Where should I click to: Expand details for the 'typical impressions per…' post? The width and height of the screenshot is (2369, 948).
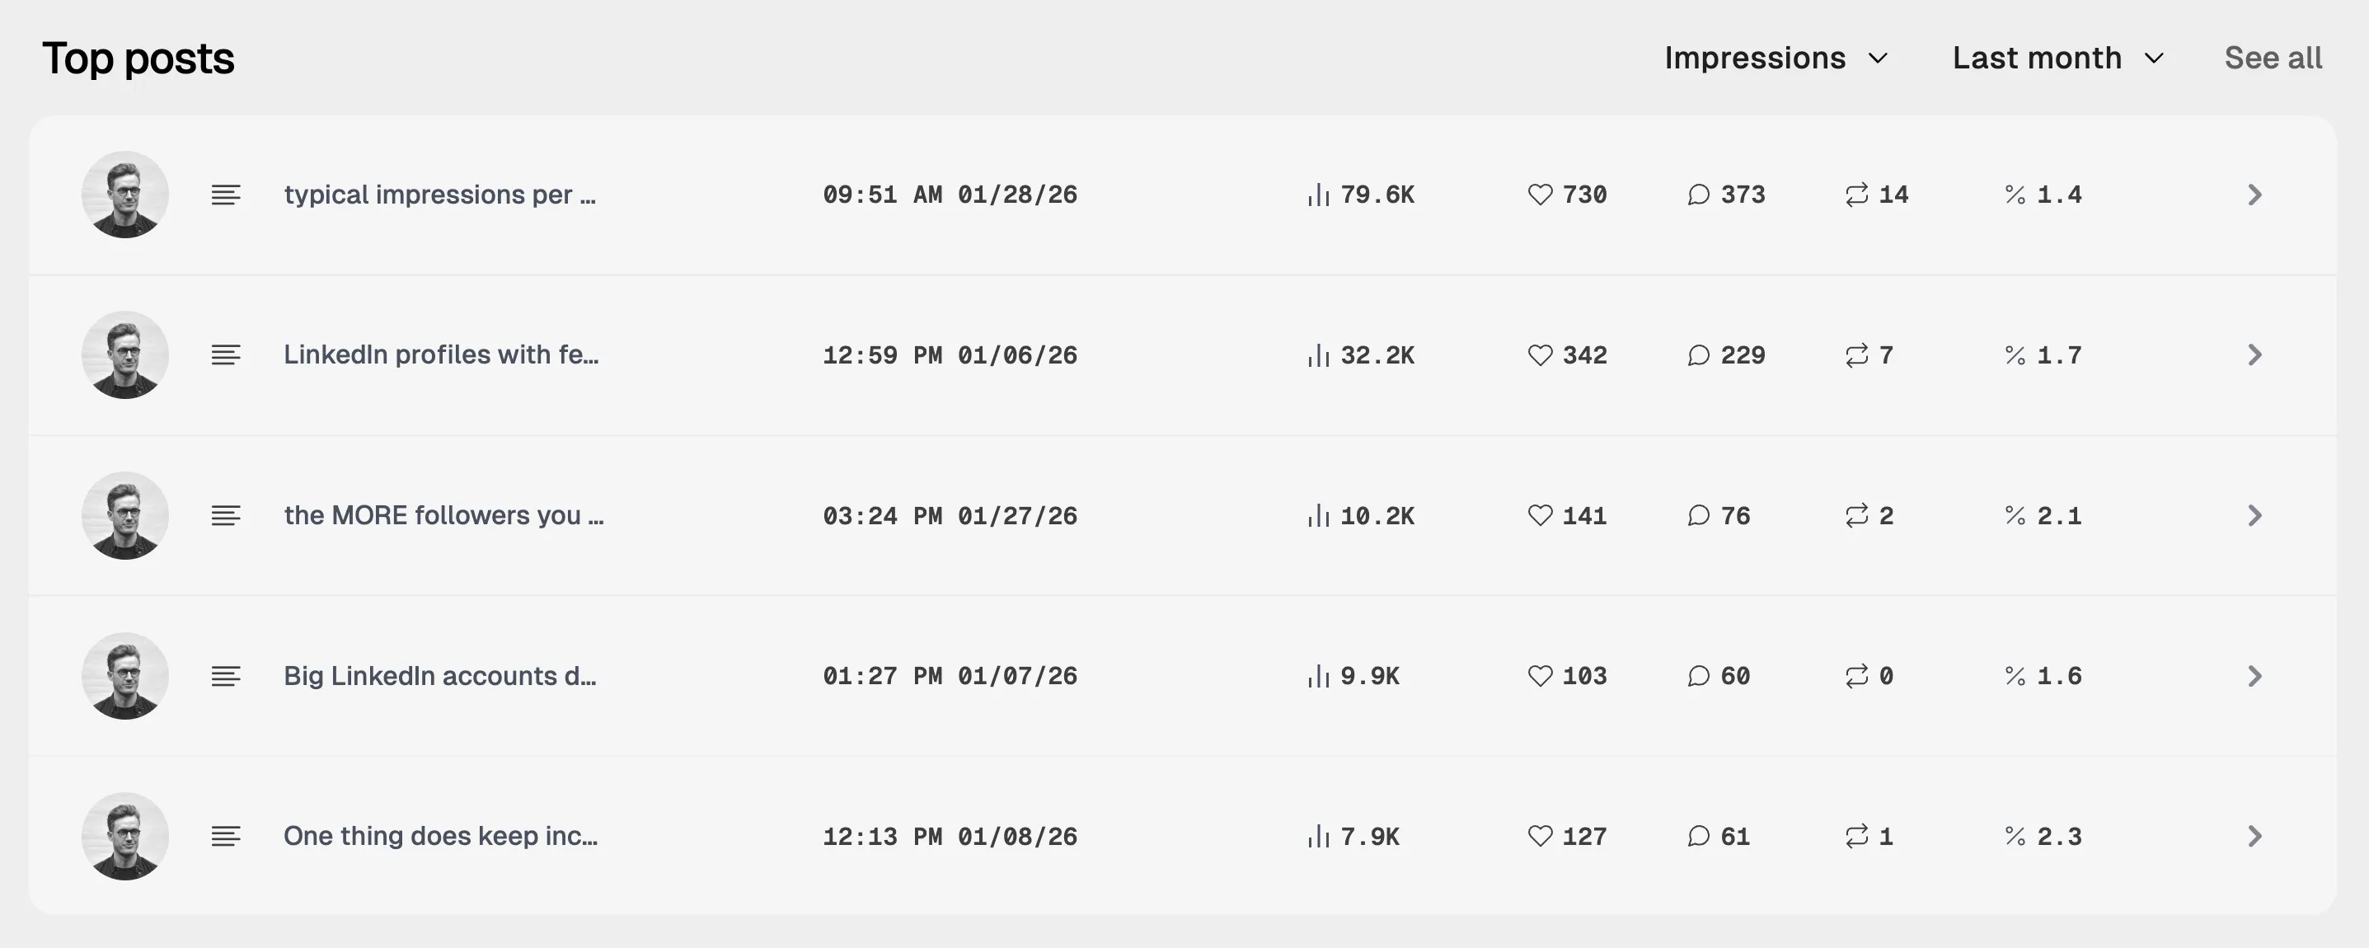click(x=2254, y=194)
